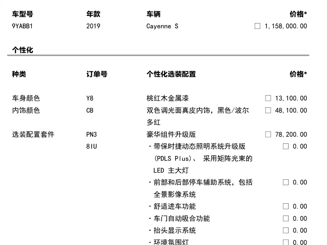This screenshot has width=327, height=245.
Task: Click the 车型号 column header
Action: [23, 14]
